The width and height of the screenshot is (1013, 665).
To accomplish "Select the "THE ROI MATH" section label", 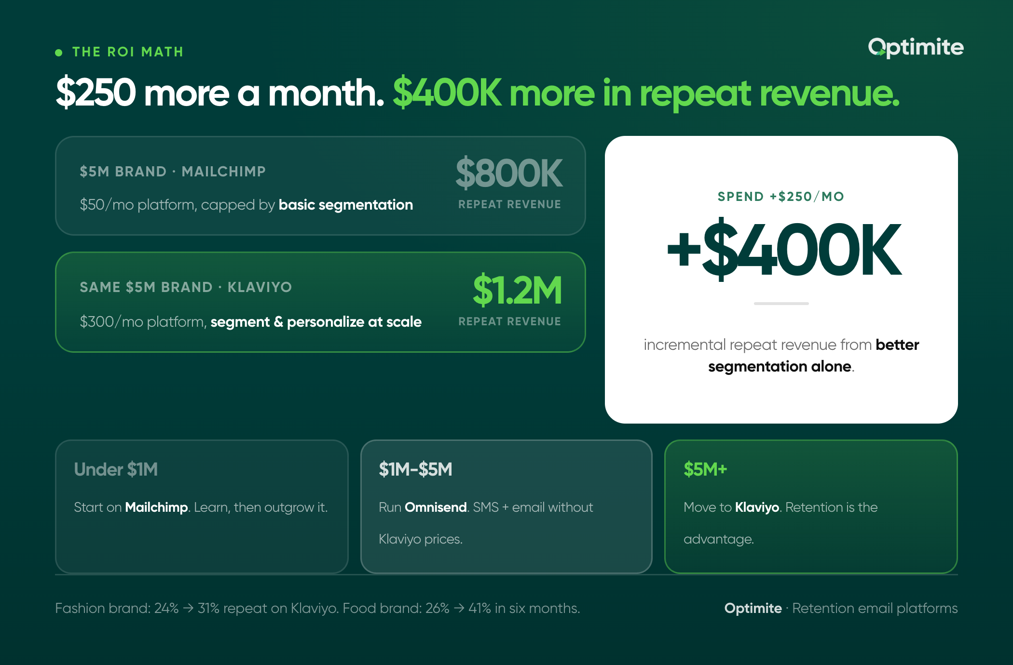I will [x=128, y=52].
